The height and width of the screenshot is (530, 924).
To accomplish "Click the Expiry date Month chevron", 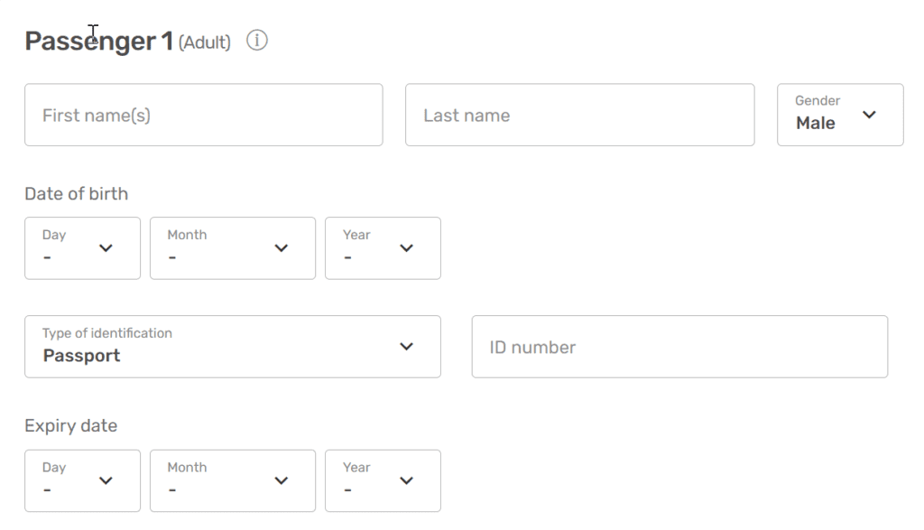I will point(282,480).
